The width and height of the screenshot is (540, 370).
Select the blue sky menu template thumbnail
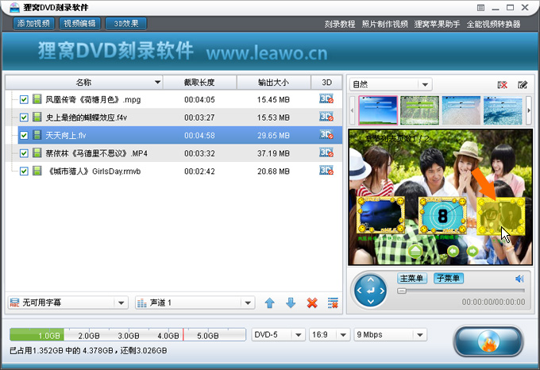click(x=378, y=110)
